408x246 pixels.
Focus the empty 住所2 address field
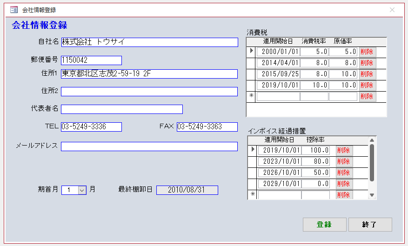pos(149,91)
